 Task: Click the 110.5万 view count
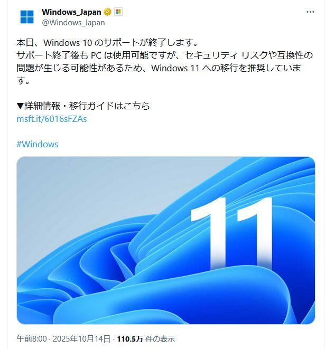130,339
